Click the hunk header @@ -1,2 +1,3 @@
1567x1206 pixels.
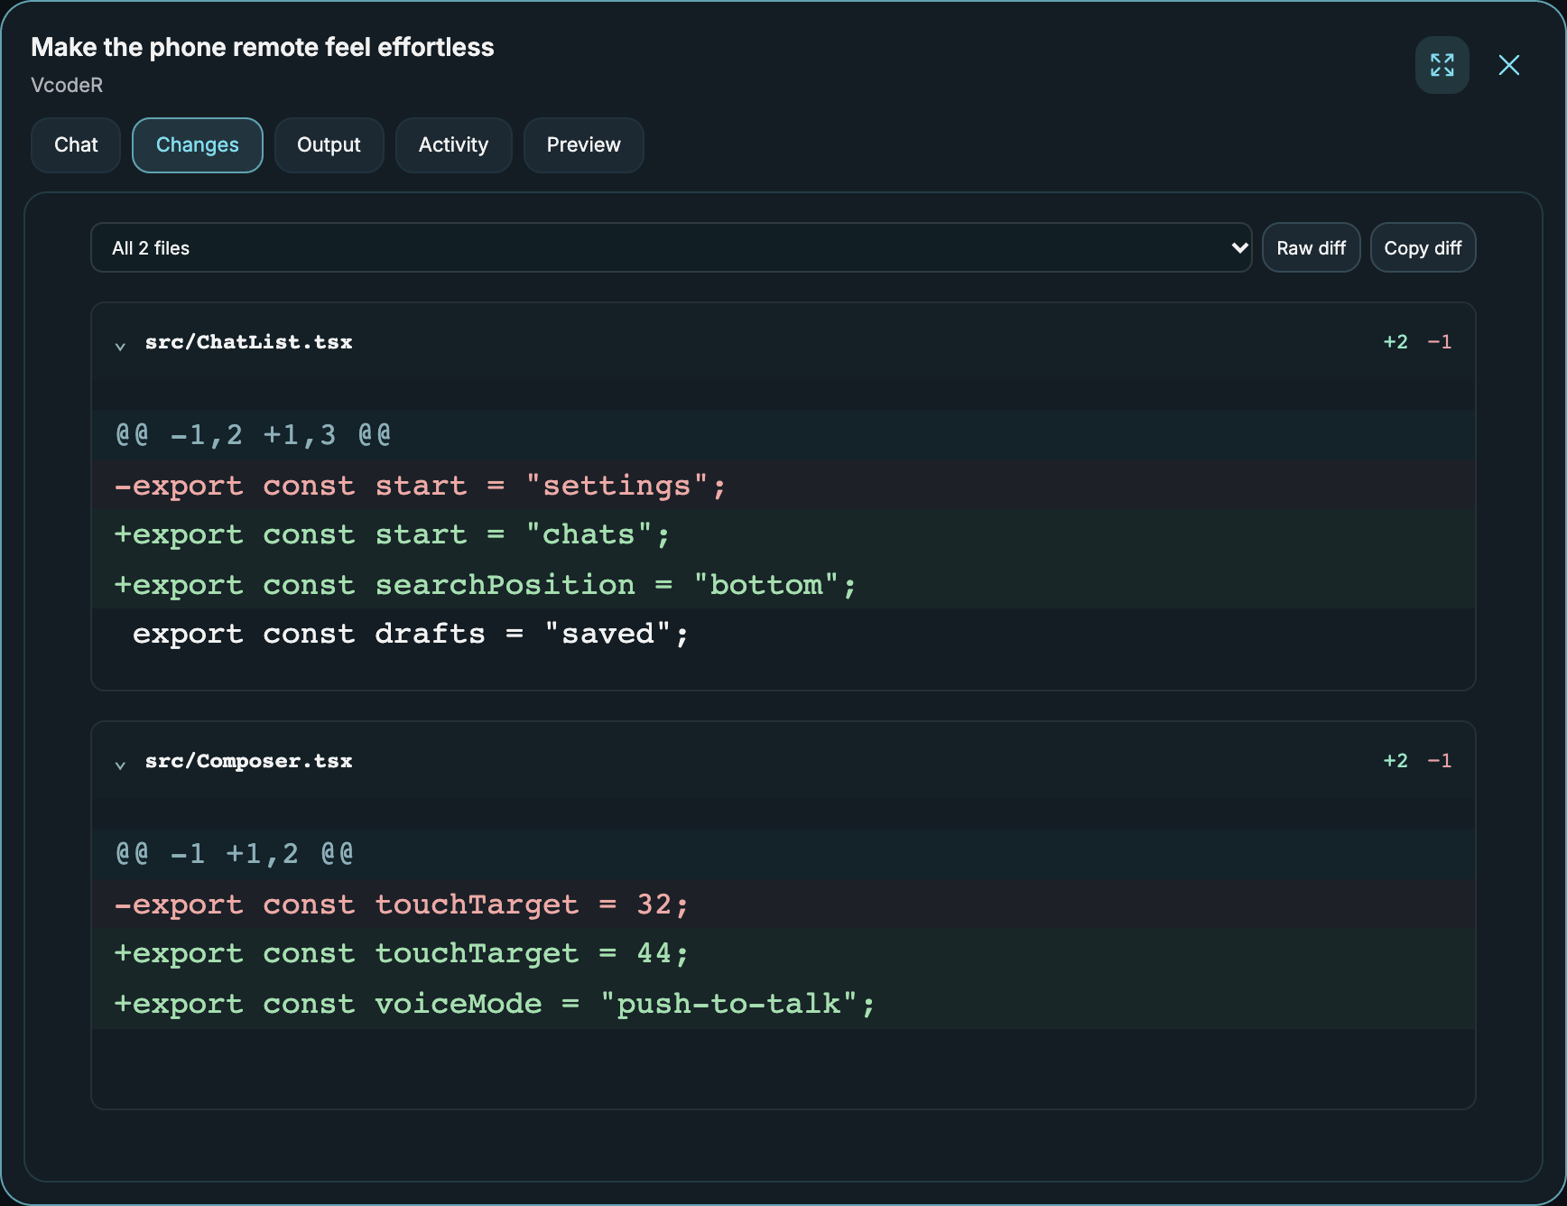pyautogui.click(x=783, y=435)
